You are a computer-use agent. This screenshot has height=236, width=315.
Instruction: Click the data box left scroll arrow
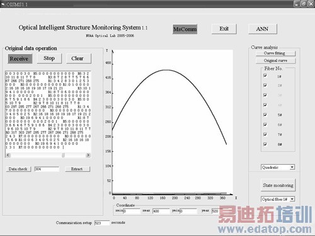pos(8,155)
